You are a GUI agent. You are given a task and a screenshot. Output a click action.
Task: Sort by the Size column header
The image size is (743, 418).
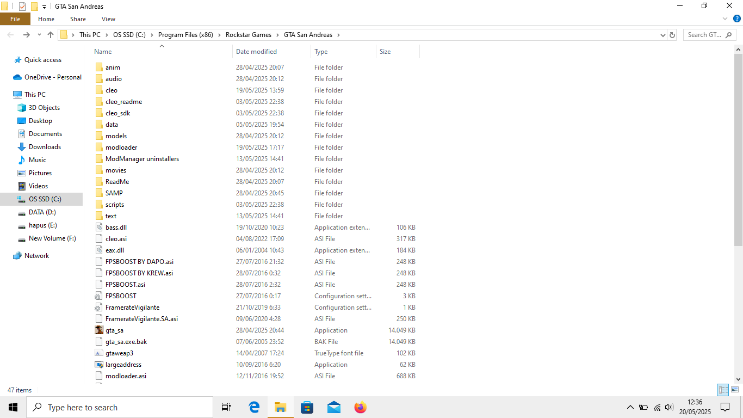coord(398,52)
